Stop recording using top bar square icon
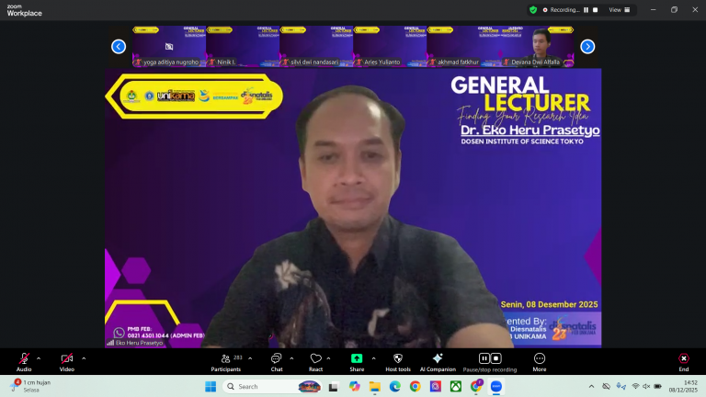706x397 pixels. (596, 10)
